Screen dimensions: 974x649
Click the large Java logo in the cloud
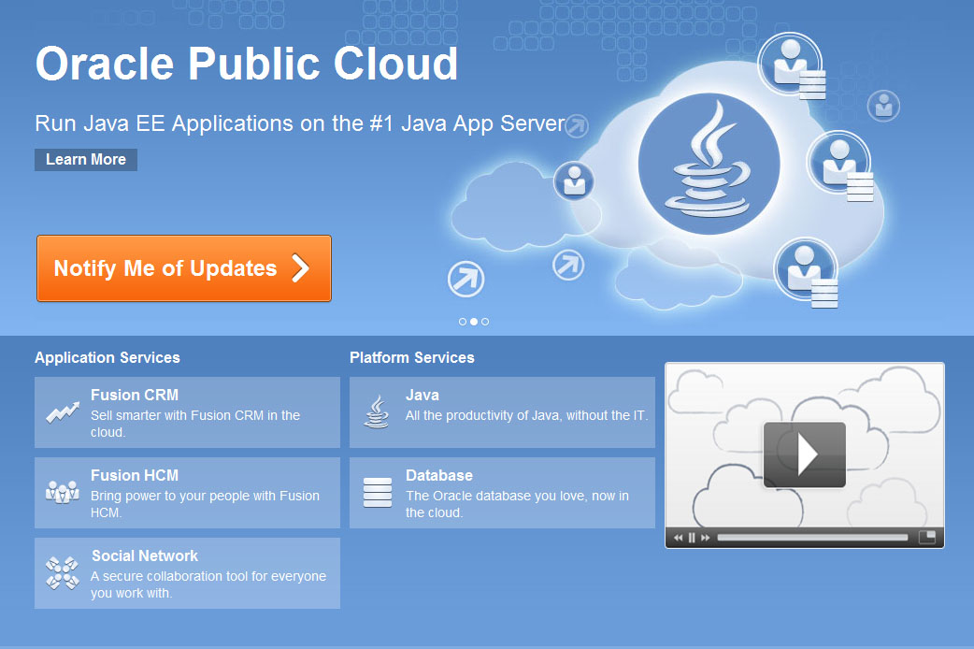coord(709,164)
